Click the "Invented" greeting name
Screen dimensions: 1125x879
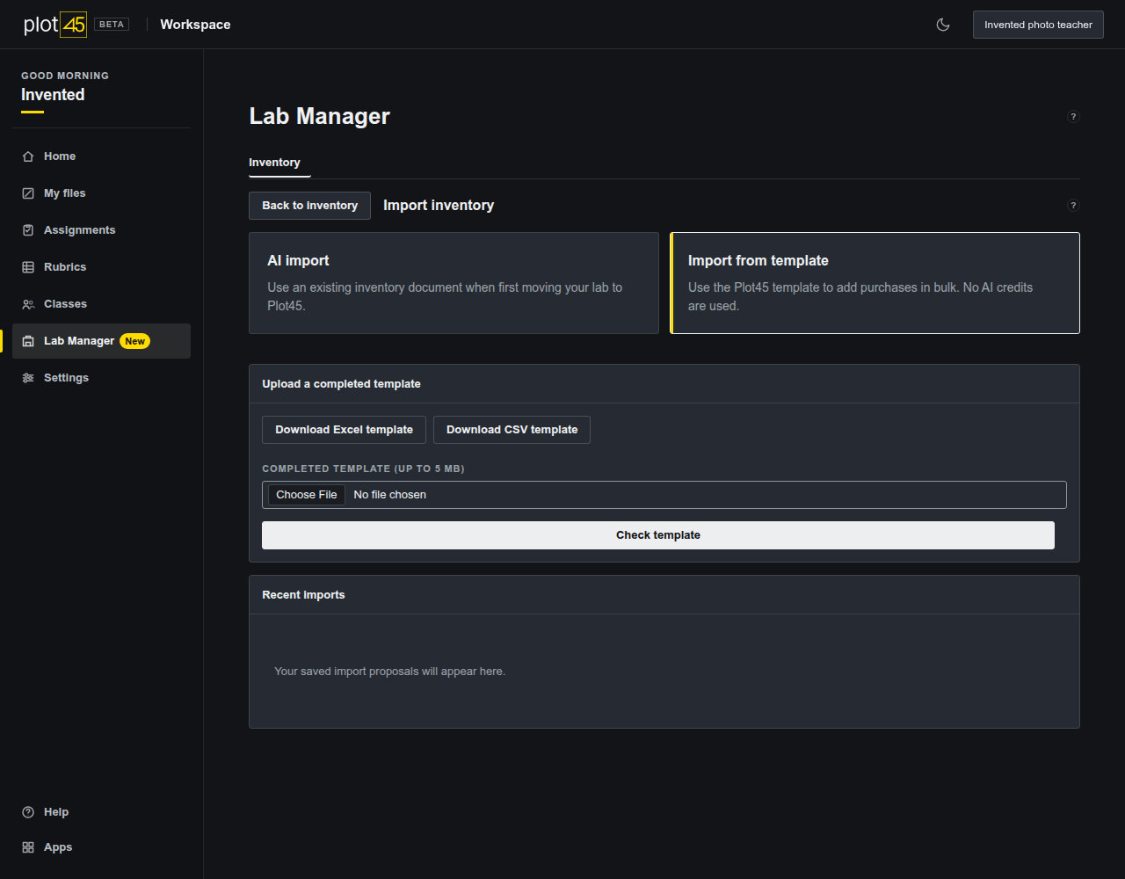(53, 95)
